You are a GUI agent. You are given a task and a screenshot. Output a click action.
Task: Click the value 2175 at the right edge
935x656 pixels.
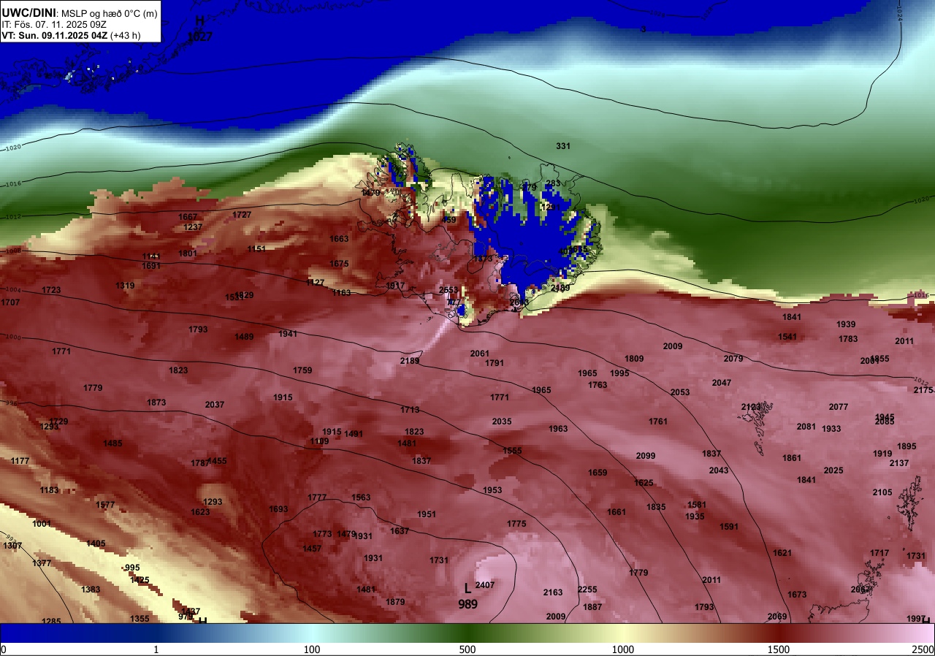tap(923, 390)
